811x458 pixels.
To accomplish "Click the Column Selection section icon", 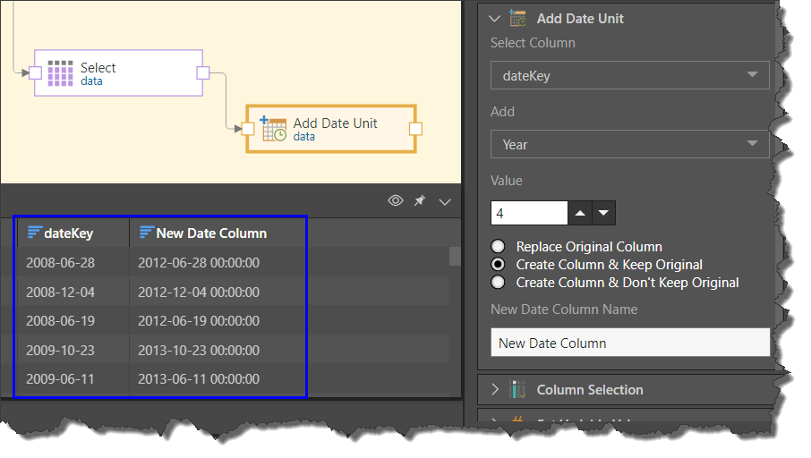I will click(517, 389).
